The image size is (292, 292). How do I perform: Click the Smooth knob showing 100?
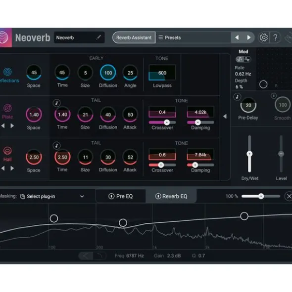click(283, 105)
